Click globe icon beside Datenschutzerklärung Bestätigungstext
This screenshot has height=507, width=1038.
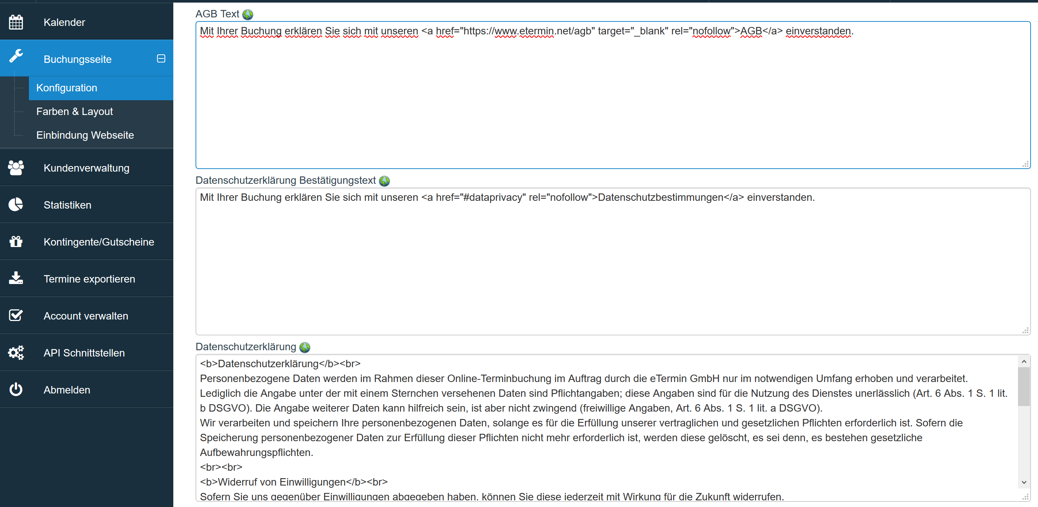click(384, 181)
